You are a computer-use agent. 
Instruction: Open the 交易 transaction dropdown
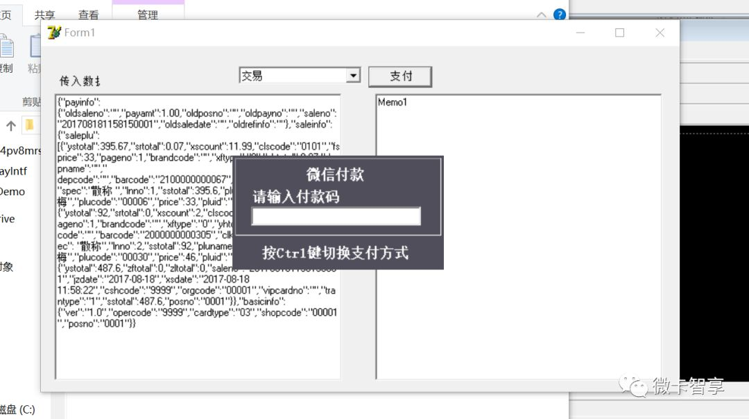point(354,75)
